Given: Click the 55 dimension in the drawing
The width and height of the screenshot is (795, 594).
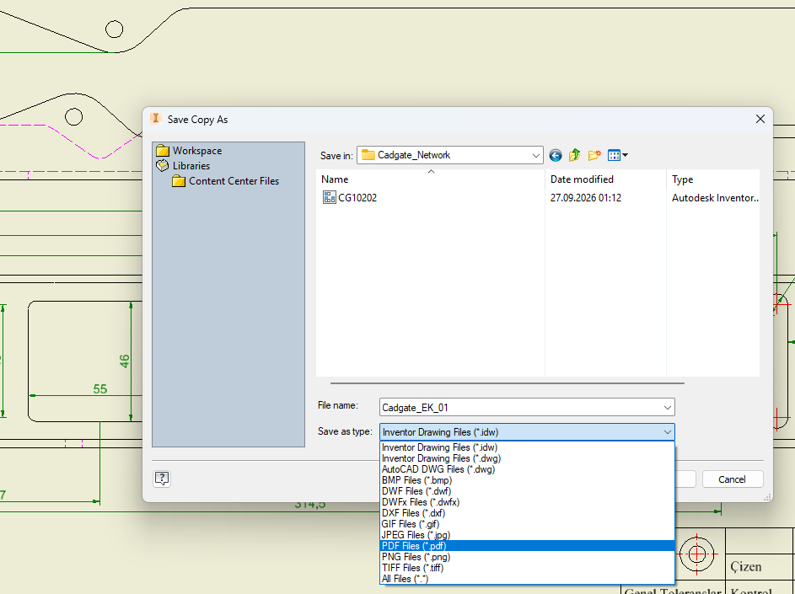Looking at the screenshot, I should (99, 388).
